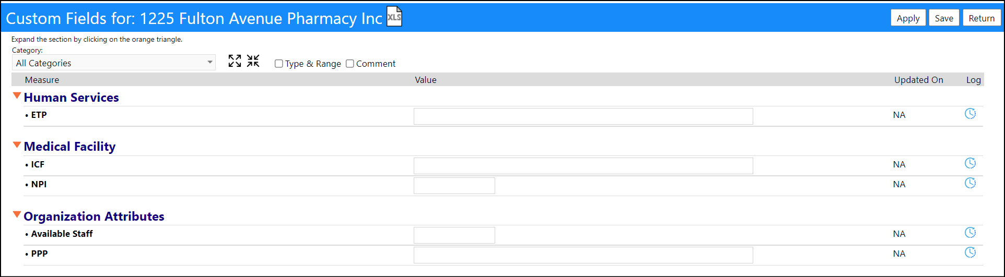Collapse the Human Services section triangle
The width and height of the screenshot is (1005, 277).
click(17, 96)
